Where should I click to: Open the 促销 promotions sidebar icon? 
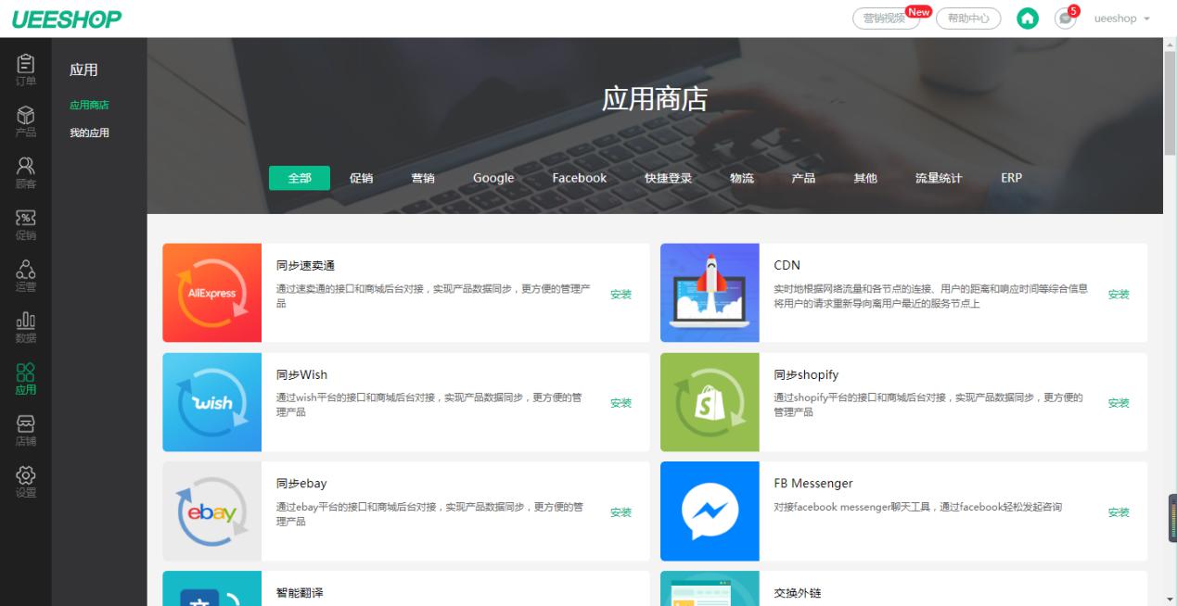click(x=26, y=224)
